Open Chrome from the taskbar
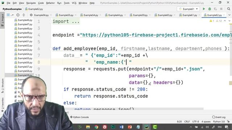232x130 pixels. [x=96, y=127]
